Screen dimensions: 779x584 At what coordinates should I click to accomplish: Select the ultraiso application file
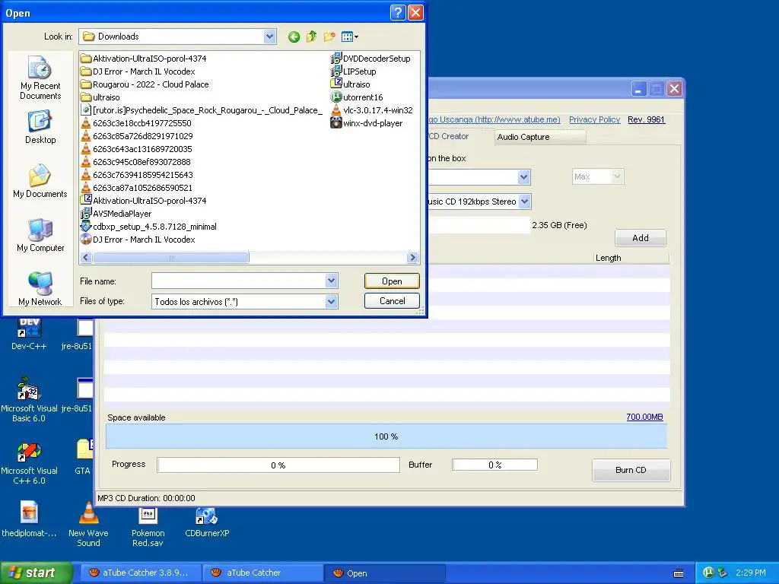point(350,84)
